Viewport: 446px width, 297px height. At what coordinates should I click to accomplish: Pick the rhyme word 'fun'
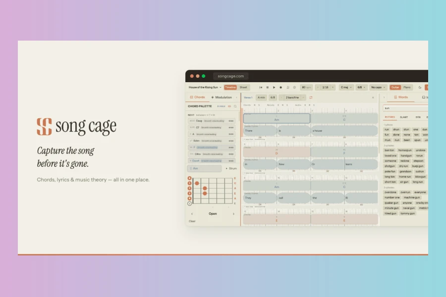387,135
